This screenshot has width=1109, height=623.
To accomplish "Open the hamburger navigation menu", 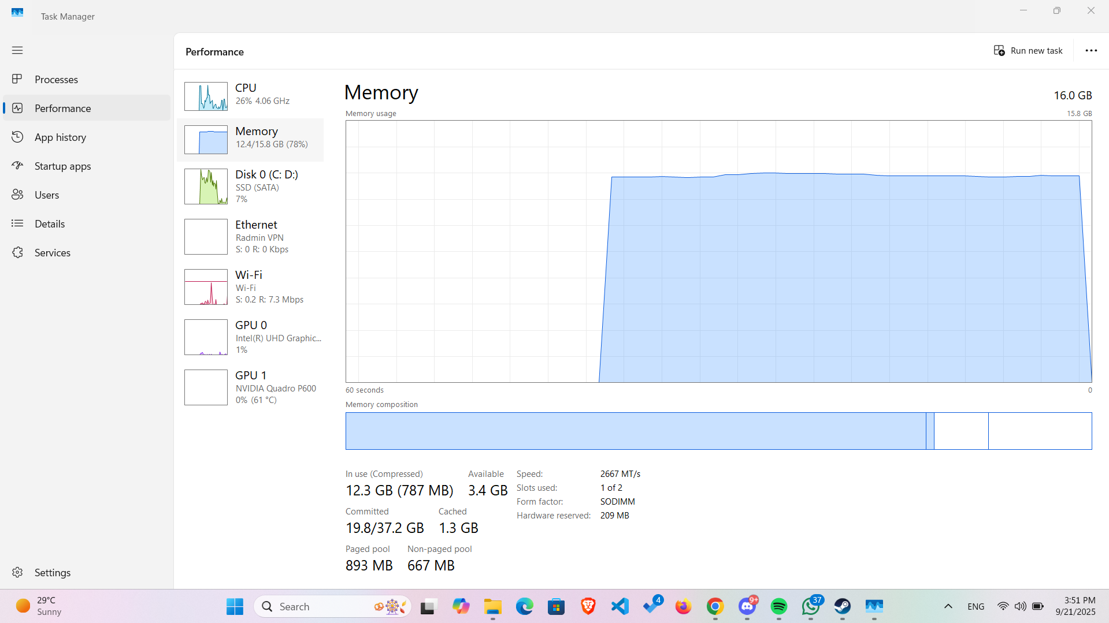I will (x=17, y=50).
